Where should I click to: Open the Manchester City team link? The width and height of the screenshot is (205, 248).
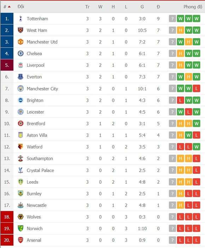[x=42, y=89]
